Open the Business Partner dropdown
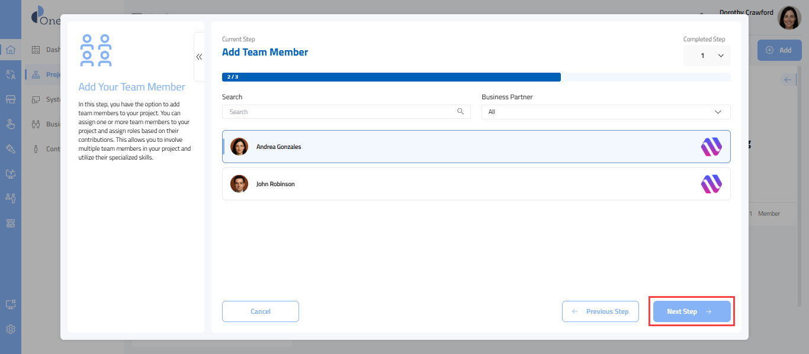Viewport: 809px width, 354px height. coord(605,112)
